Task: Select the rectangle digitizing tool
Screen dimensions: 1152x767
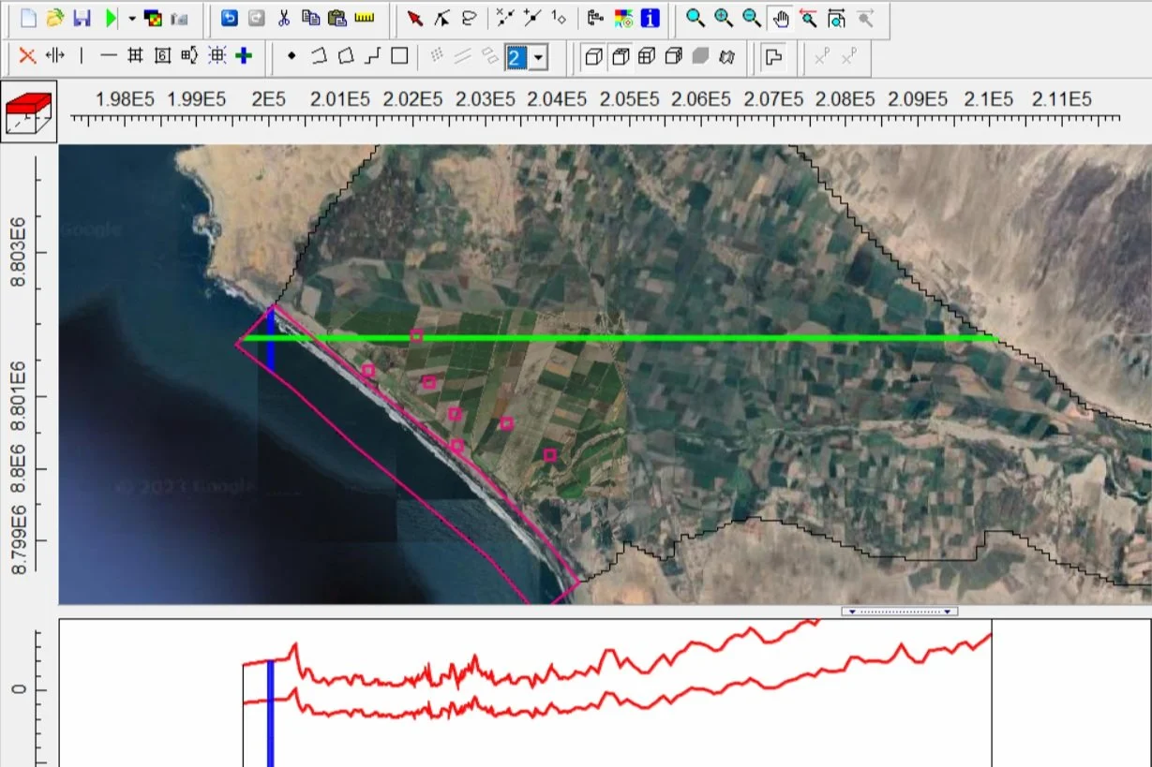Action: (397, 57)
